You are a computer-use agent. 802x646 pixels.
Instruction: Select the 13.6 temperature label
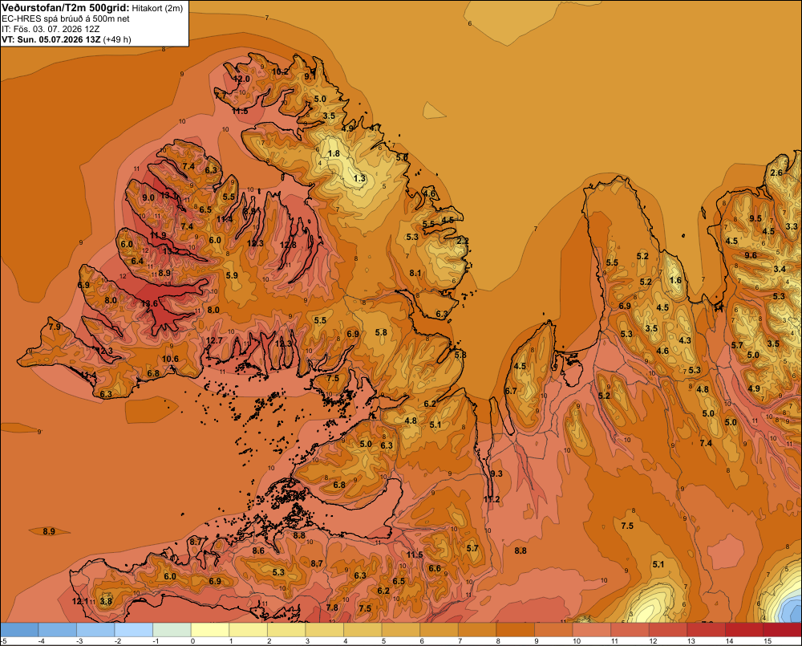click(149, 303)
